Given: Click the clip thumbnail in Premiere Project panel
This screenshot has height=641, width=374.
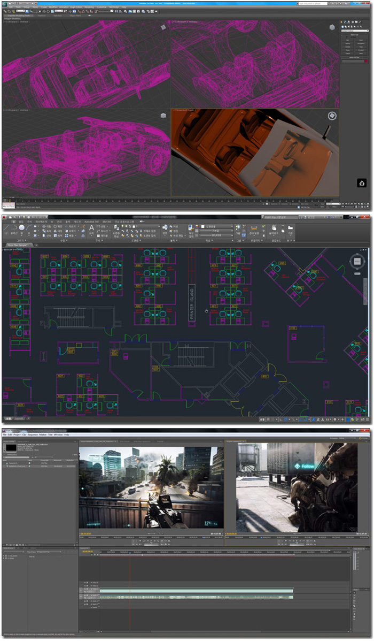Looking at the screenshot, I should (x=11, y=448).
